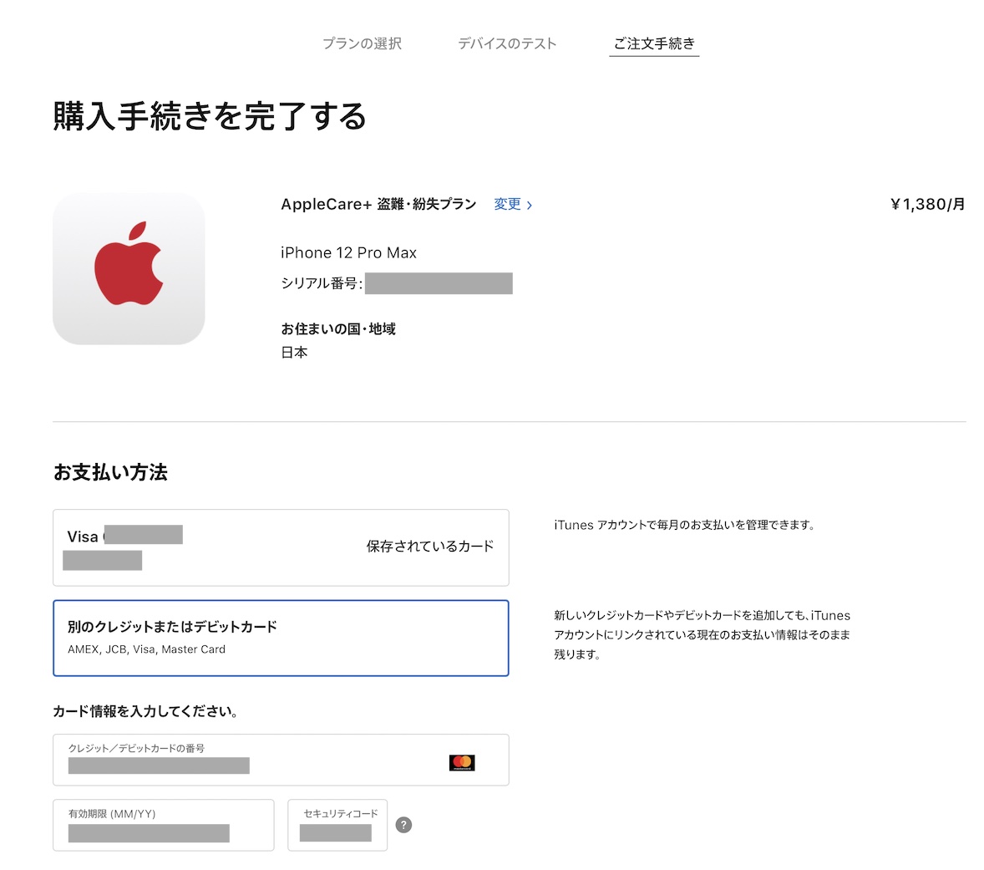Click the 購入手続きを完了する page heading

tap(210, 116)
